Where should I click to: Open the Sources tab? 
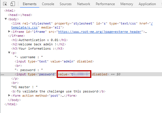point(66,4)
